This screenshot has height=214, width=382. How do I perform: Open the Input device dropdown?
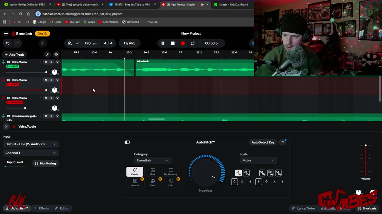pyautogui.click(x=30, y=144)
